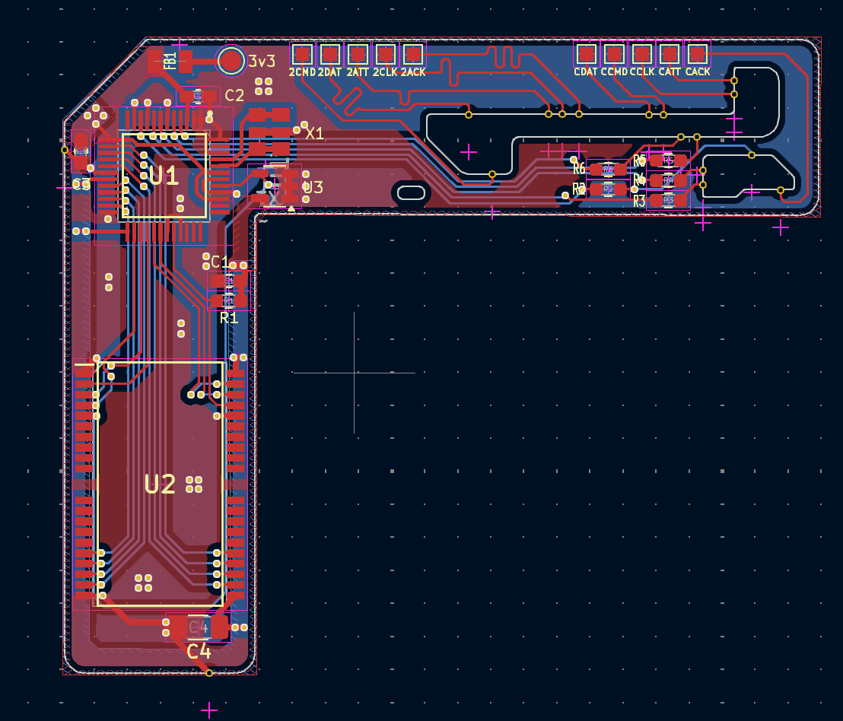This screenshot has width=843, height=721.
Task: Select resistor R4 footprint
Action: (668, 179)
